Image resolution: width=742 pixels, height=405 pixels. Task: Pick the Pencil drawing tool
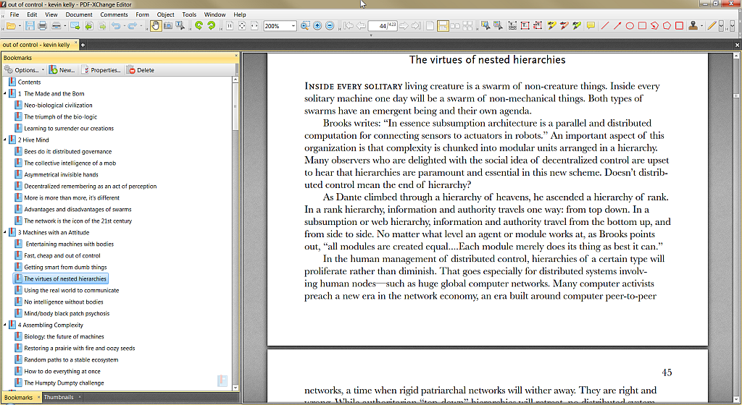(x=712, y=26)
